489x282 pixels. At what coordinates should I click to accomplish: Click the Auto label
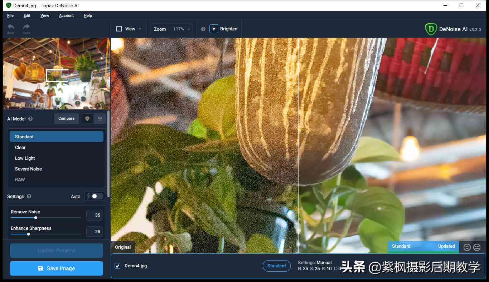(76, 197)
